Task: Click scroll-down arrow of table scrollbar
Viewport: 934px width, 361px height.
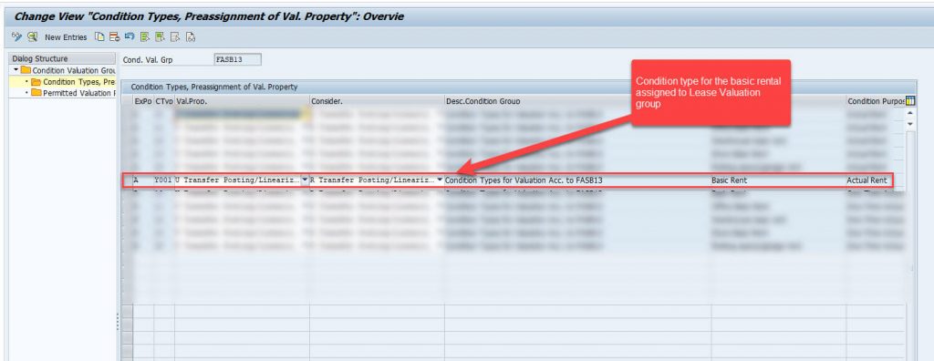Action: click(909, 124)
